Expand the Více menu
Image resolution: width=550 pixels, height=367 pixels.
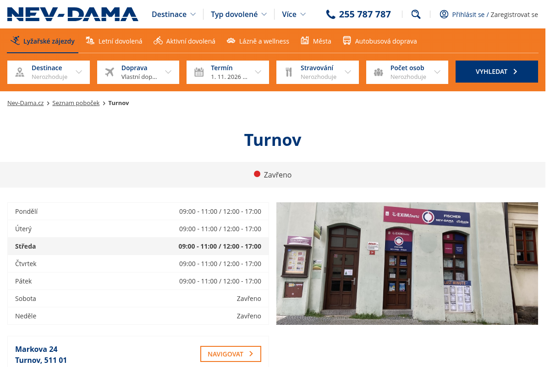294,14
